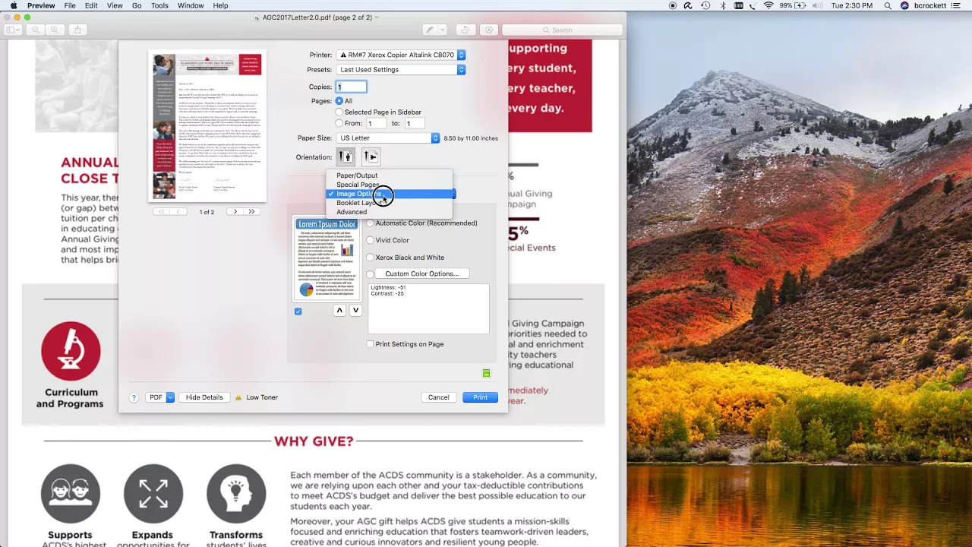Click the print preview page thumbnail
The height and width of the screenshot is (547, 972).
(x=207, y=126)
